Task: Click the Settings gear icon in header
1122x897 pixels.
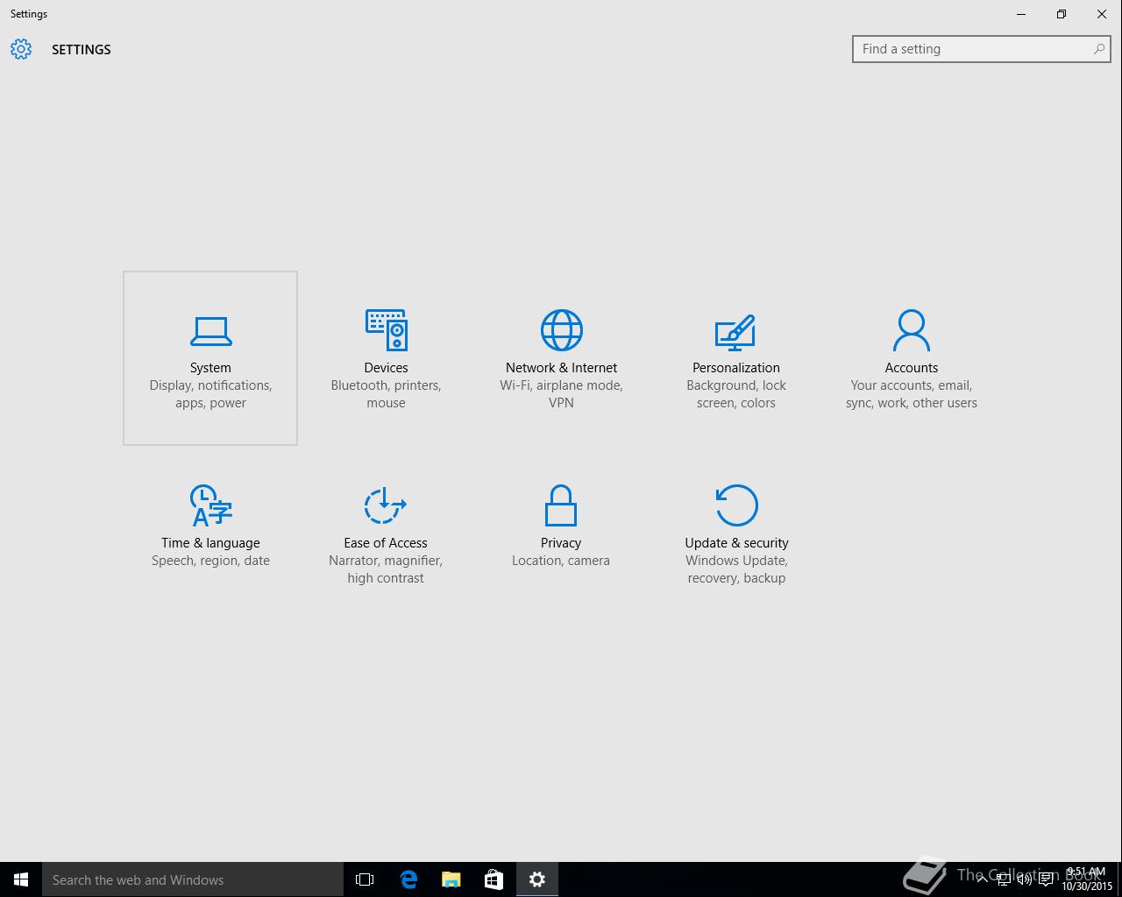Action: pos(21,49)
